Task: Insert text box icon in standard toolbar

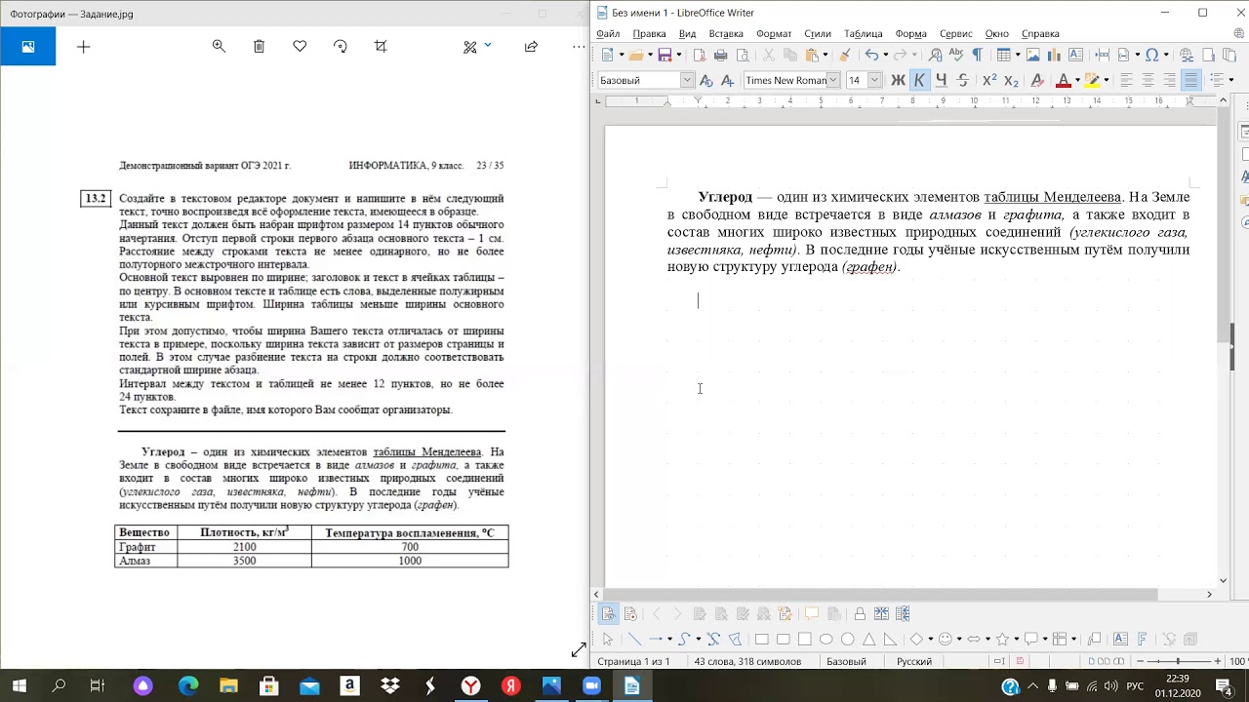Action: coord(1075,55)
